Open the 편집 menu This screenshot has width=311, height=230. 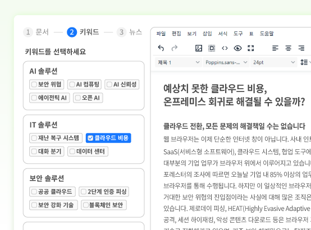(176, 34)
